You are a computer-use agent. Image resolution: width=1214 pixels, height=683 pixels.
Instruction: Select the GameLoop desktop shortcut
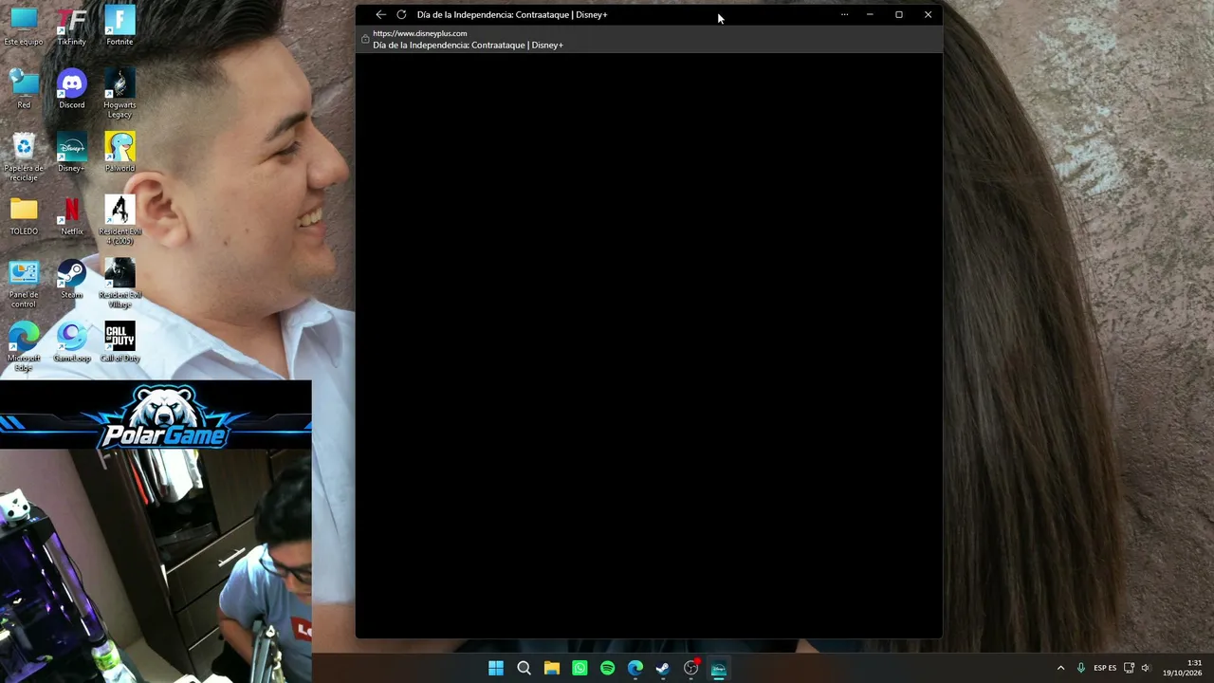(x=72, y=343)
